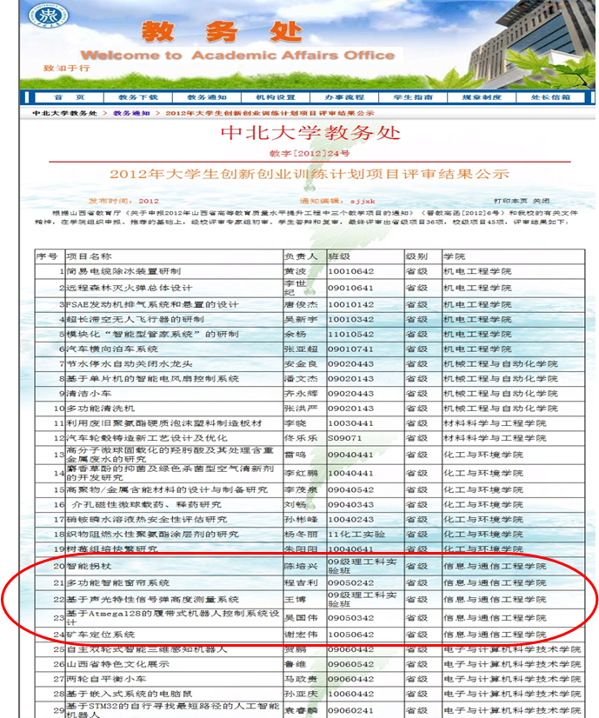Follow the 中北大学教务处 breadcrumb link
Screen dimensions: 599x718
coord(64,113)
